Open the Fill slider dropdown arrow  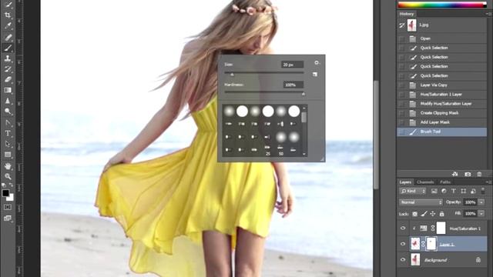(481, 214)
